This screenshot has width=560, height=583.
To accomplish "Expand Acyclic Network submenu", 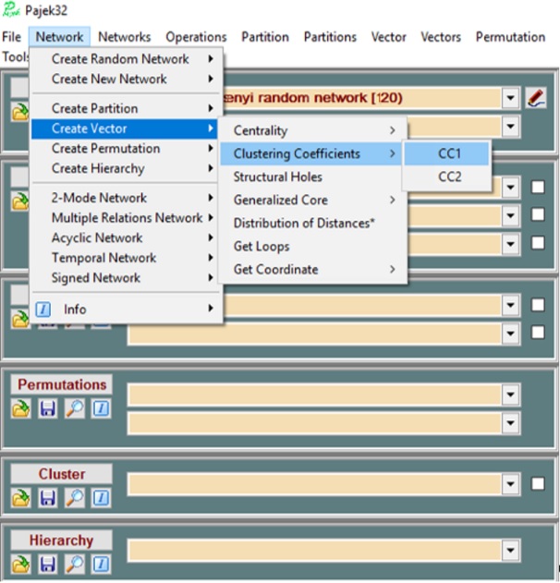I will click(x=126, y=238).
